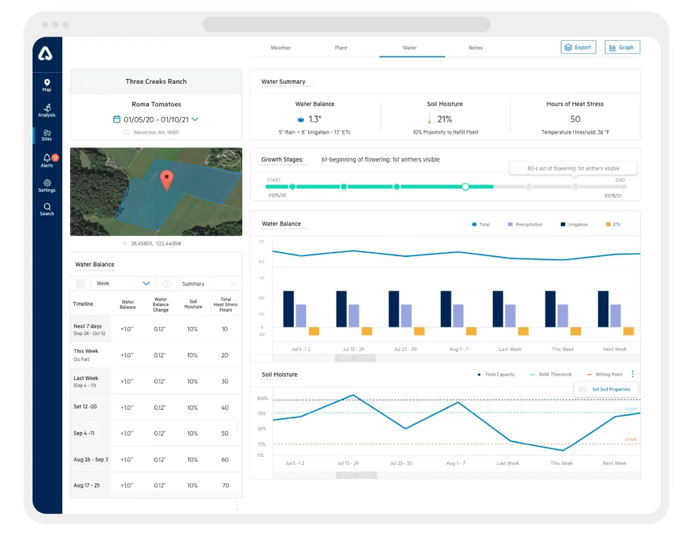This screenshot has height=540, width=693.
Task: Switch to the Plant tab
Action: (x=341, y=48)
